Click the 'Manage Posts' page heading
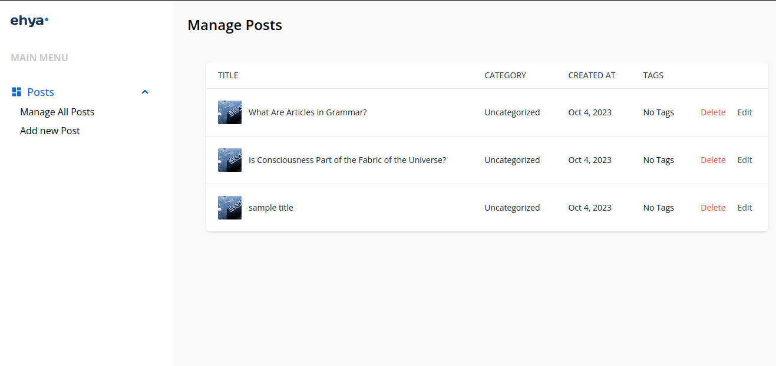This screenshot has height=366, width=776. pyautogui.click(x=235, y=25)
